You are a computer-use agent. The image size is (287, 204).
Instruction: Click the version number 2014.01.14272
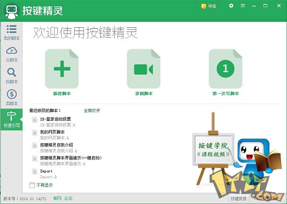tap(33, 199)
